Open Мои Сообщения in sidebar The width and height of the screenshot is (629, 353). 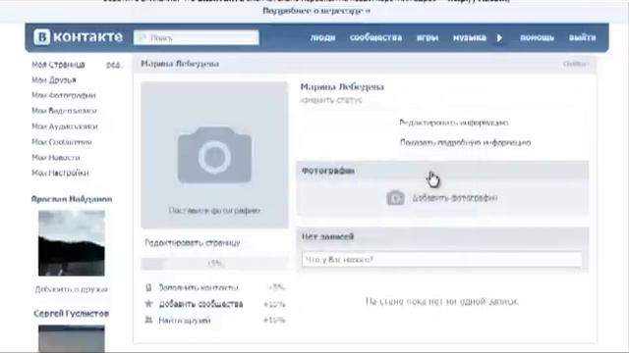click(x=62, y=142)
